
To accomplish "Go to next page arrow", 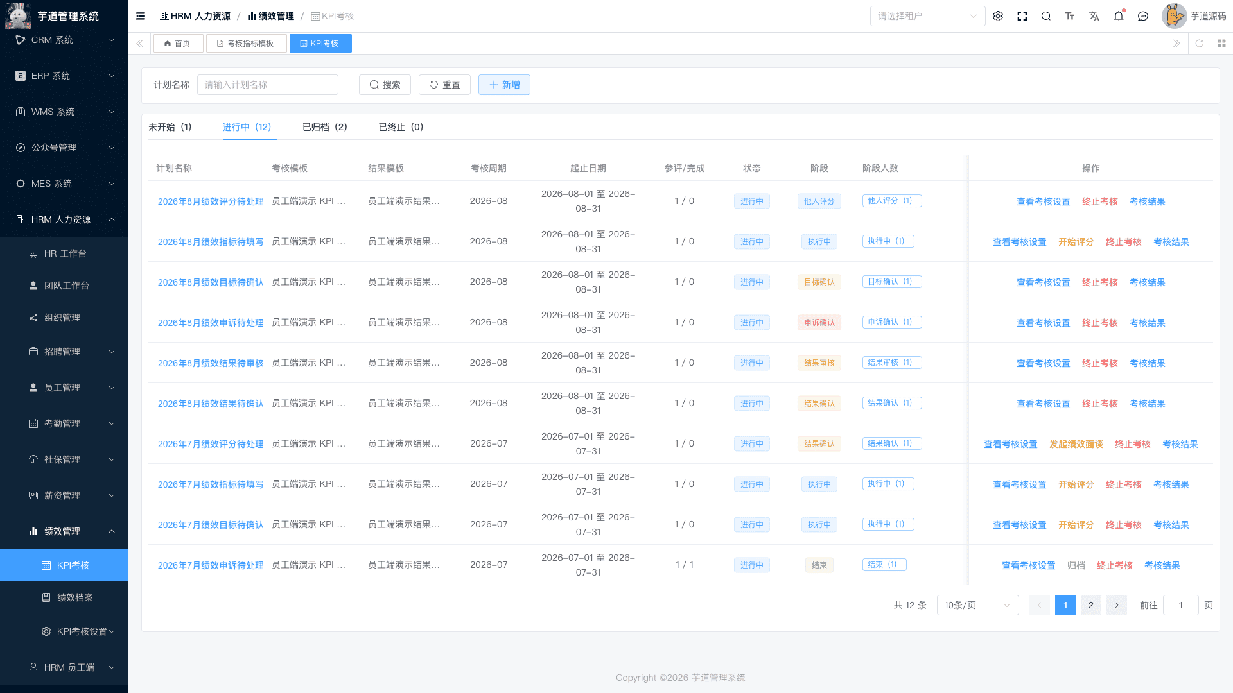I will pyautogui.click(x=1117, y=605).
